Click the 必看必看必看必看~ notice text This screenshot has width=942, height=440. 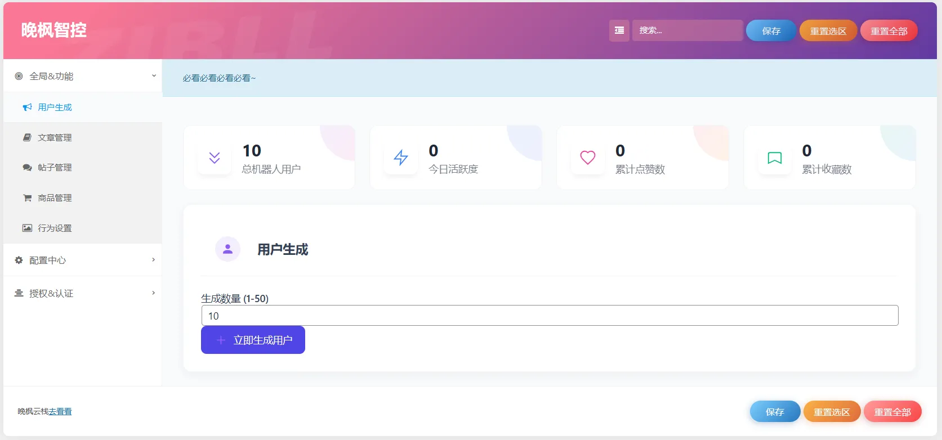click(219, 78)
